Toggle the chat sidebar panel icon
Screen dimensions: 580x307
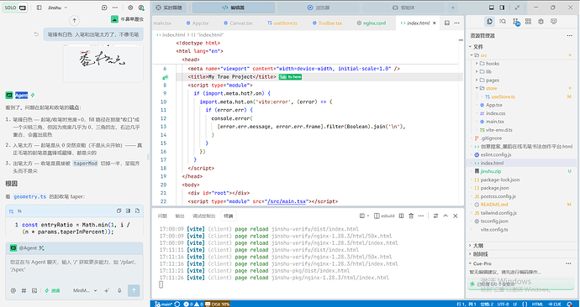39,8
